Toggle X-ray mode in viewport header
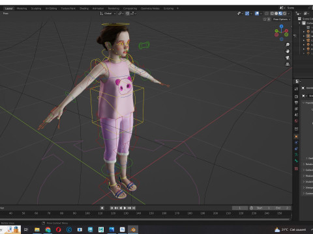Screen dimensions: 313x234 tap(267, 14)
